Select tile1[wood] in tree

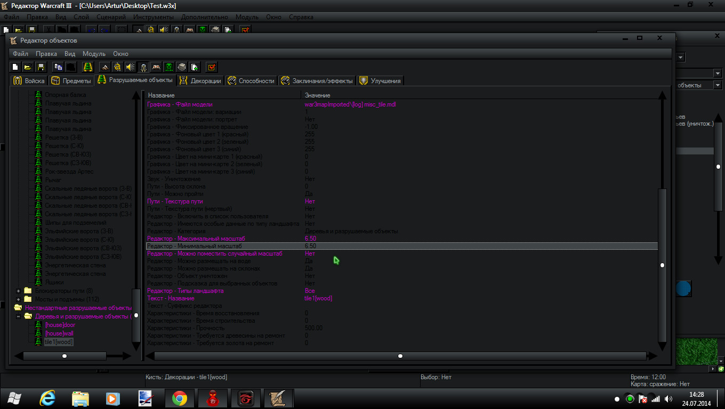coord(58,342)
